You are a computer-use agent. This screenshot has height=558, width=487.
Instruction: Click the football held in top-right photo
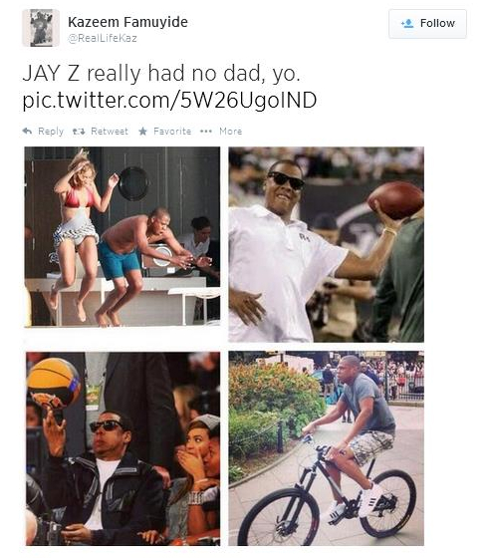(395, 200)
